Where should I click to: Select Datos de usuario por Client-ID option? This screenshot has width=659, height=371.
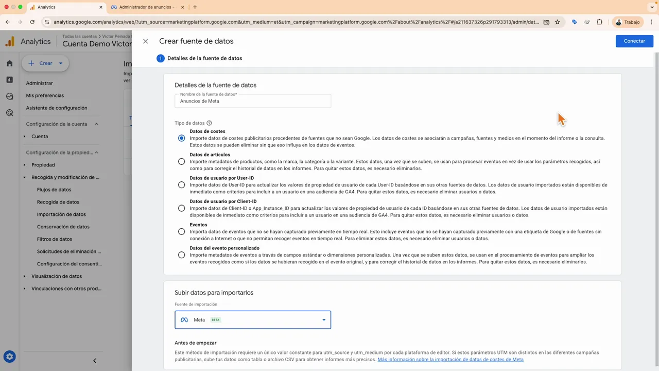coord(181,208)
